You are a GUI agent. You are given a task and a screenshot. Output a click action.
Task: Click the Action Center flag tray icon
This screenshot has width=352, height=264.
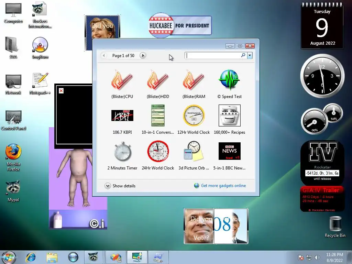[301, 257]
